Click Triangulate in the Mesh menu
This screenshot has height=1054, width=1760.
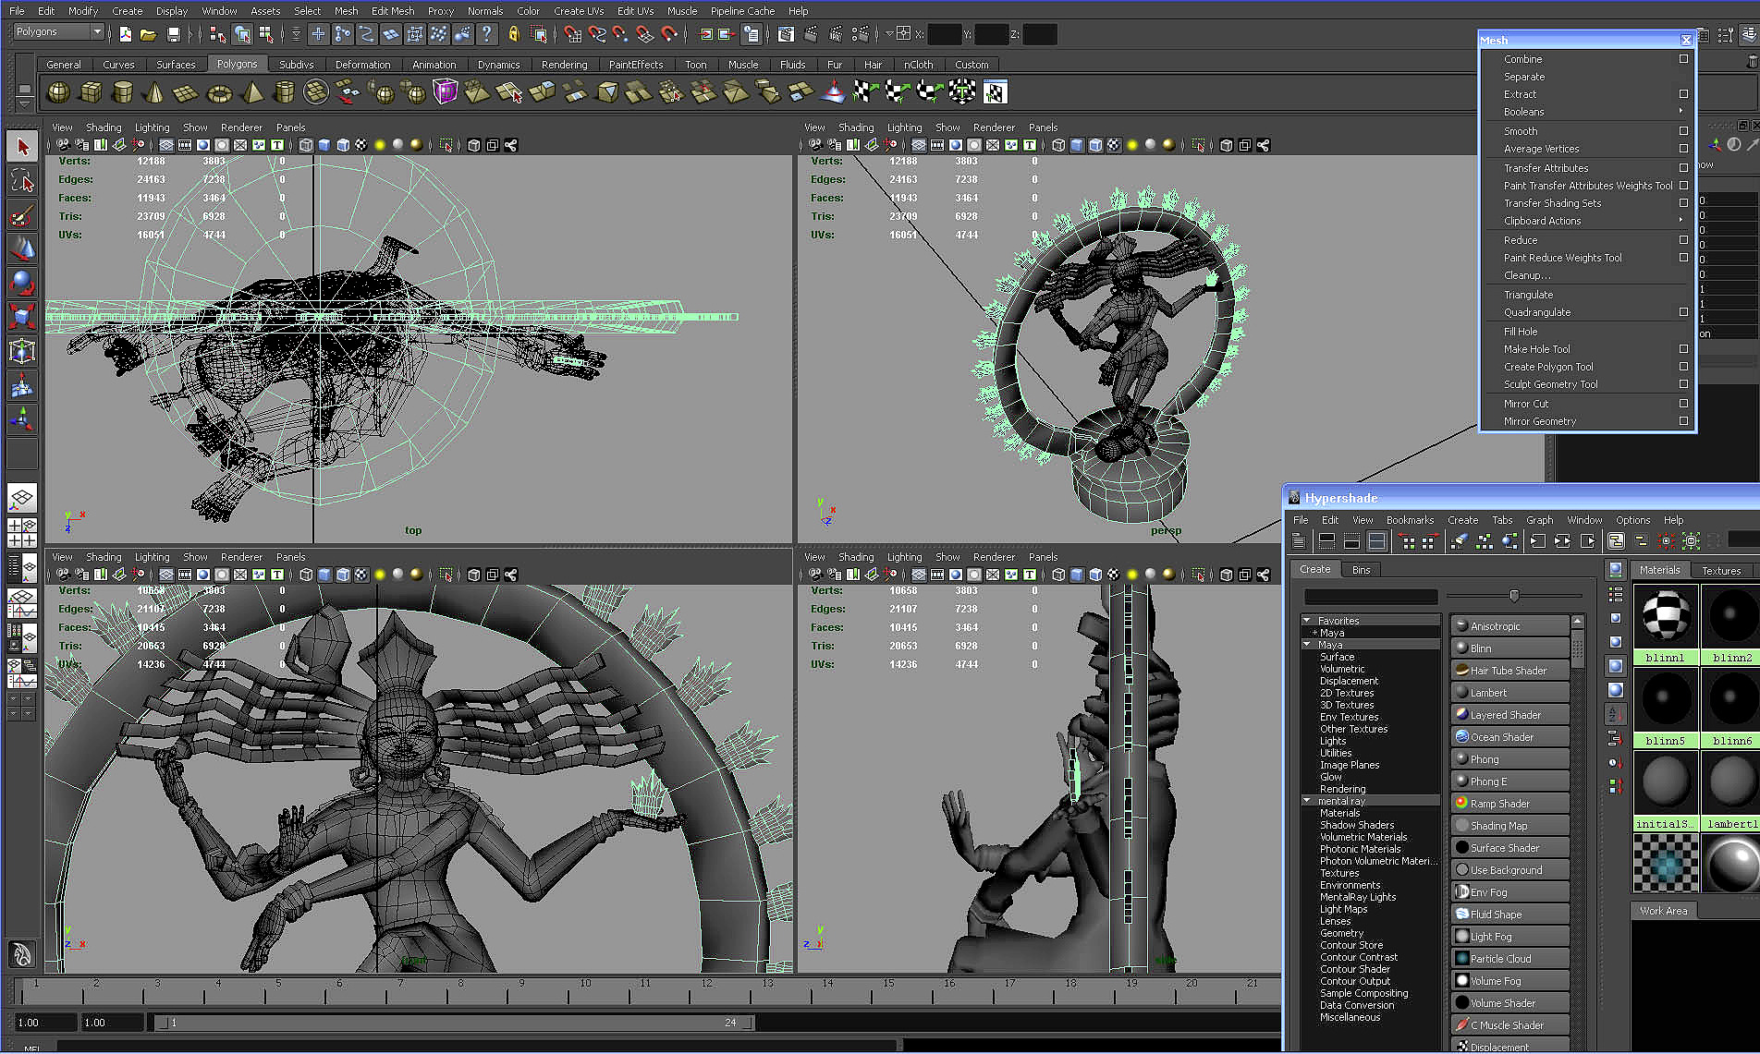[1528, 295]
